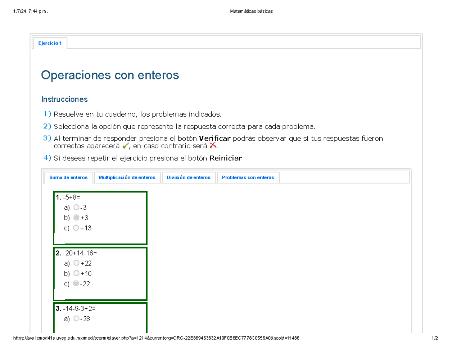Screen dimensions: 452x349
Task: Open the División de enteros tab
Action: pos(189,177)
